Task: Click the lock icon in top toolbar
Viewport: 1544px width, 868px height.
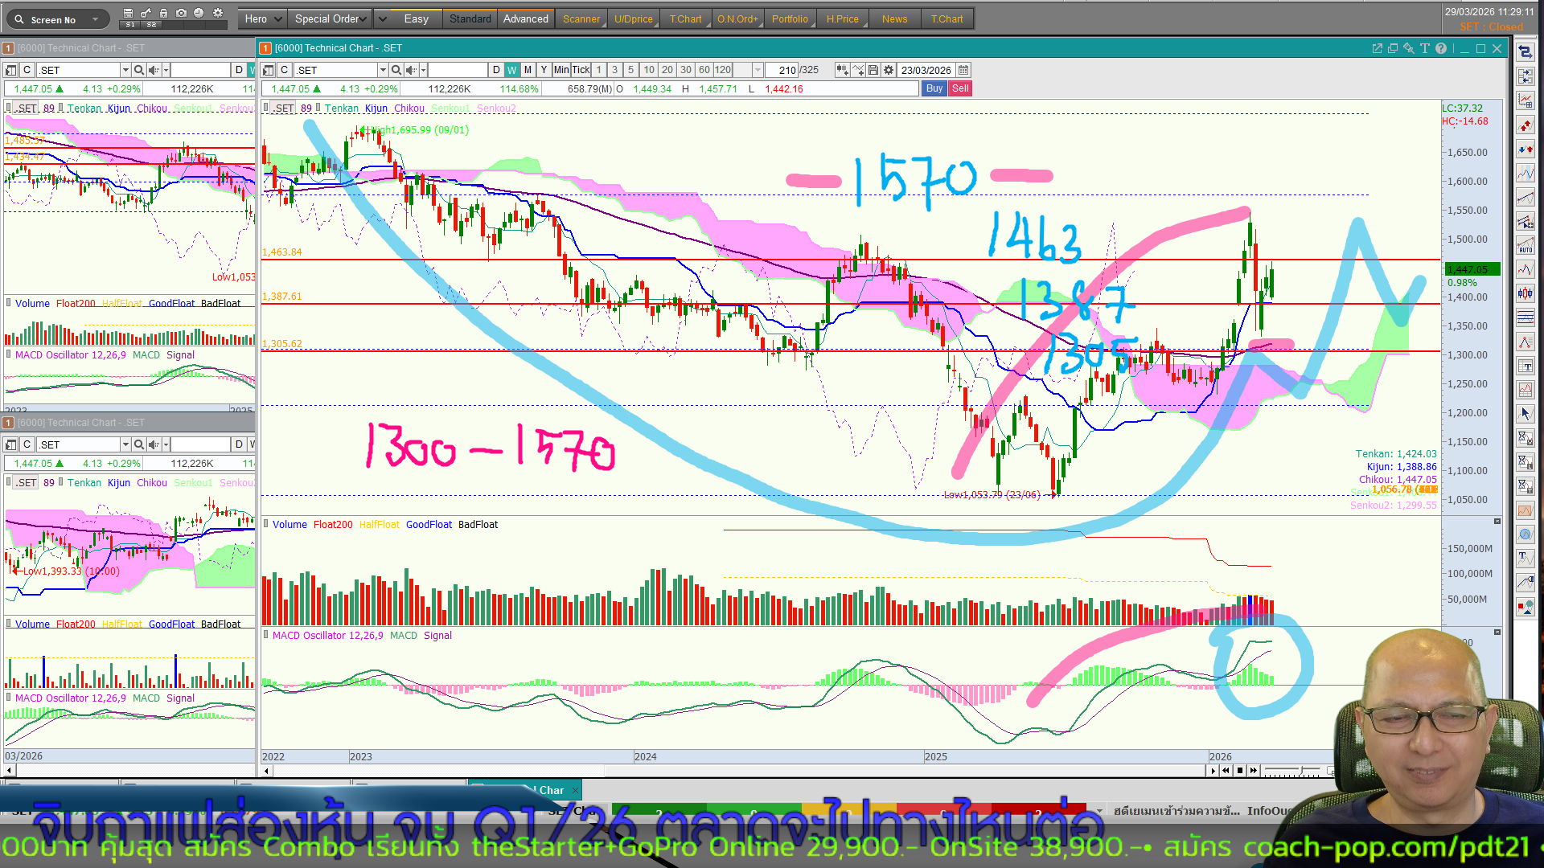Action: [x=163, y=13]
